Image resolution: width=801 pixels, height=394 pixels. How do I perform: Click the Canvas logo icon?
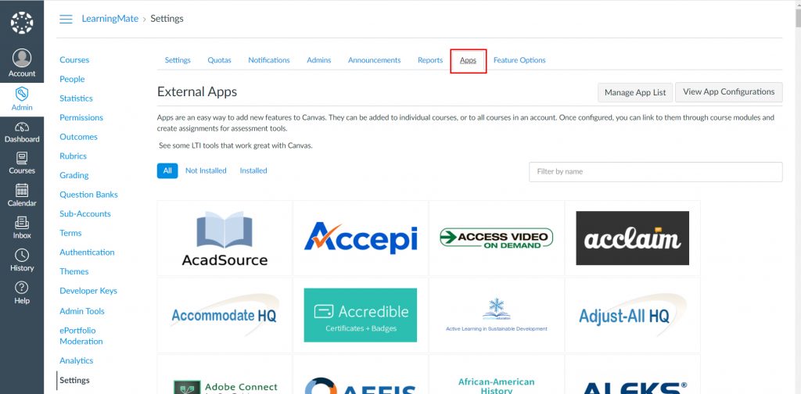pyautogui.click(x=21, y=23)
